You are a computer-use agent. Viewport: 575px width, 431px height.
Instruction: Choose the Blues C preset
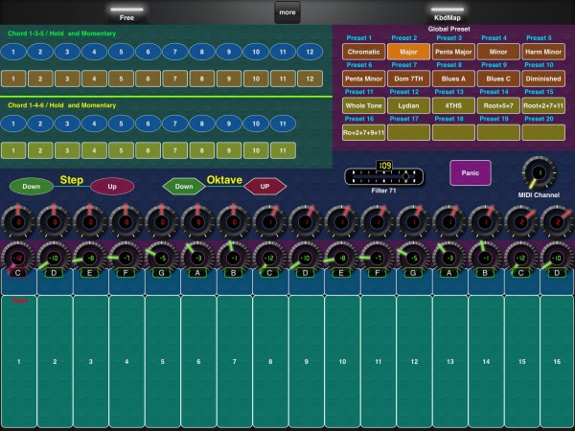coord(498,79)
